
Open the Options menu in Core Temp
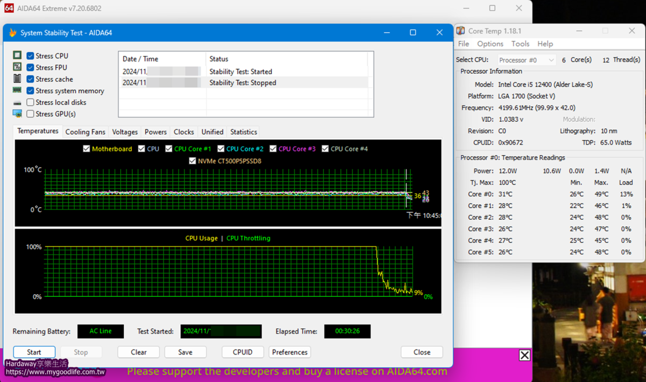click(x=490, y=44)
